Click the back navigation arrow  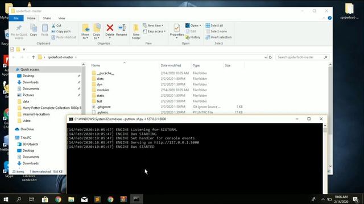coord(14,57)
